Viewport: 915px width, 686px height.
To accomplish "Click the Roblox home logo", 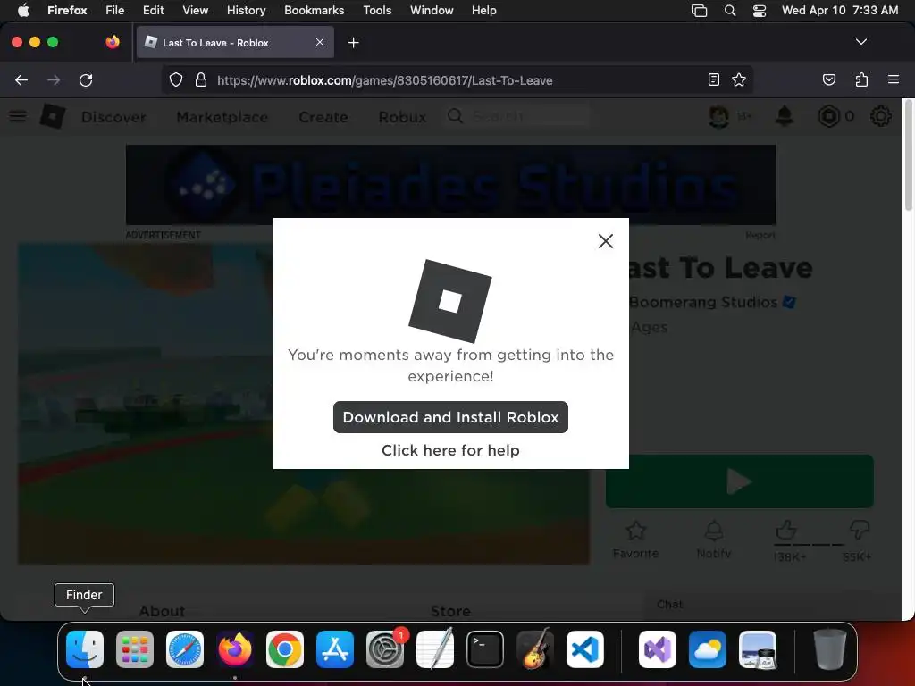I will tap(53, 116).
